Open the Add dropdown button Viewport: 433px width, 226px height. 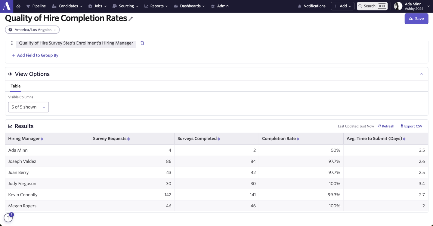pyautogui.click(x=343, y=6)
